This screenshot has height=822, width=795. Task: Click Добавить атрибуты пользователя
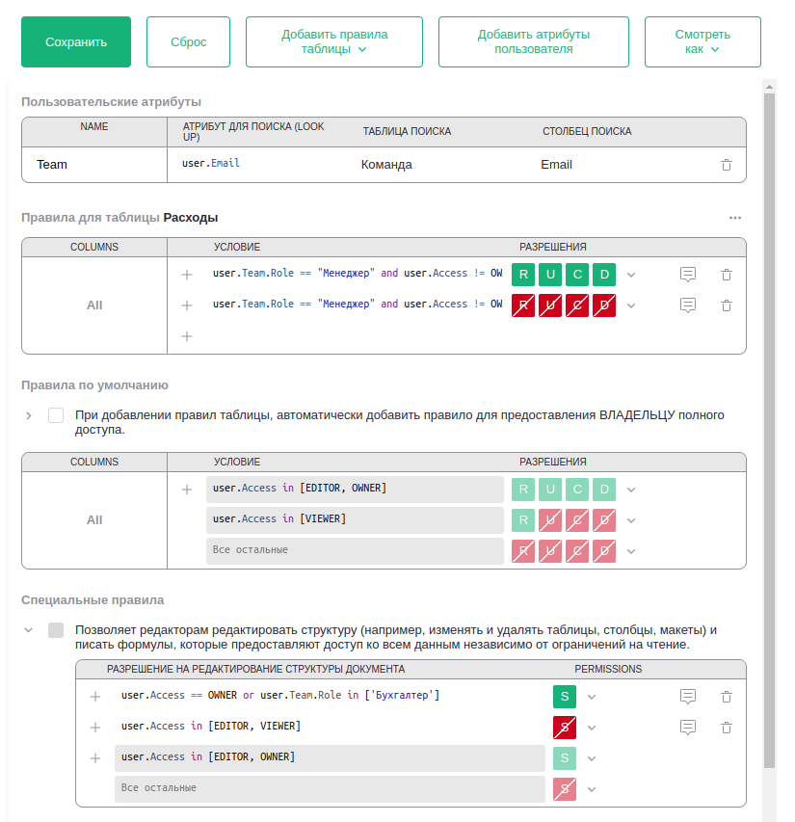click(534, 42)
